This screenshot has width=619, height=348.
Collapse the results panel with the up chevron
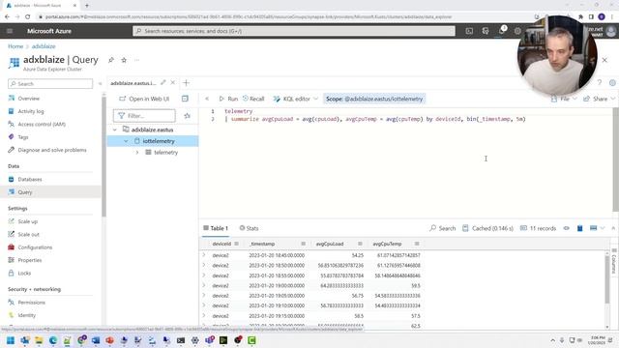click(613, 228)
